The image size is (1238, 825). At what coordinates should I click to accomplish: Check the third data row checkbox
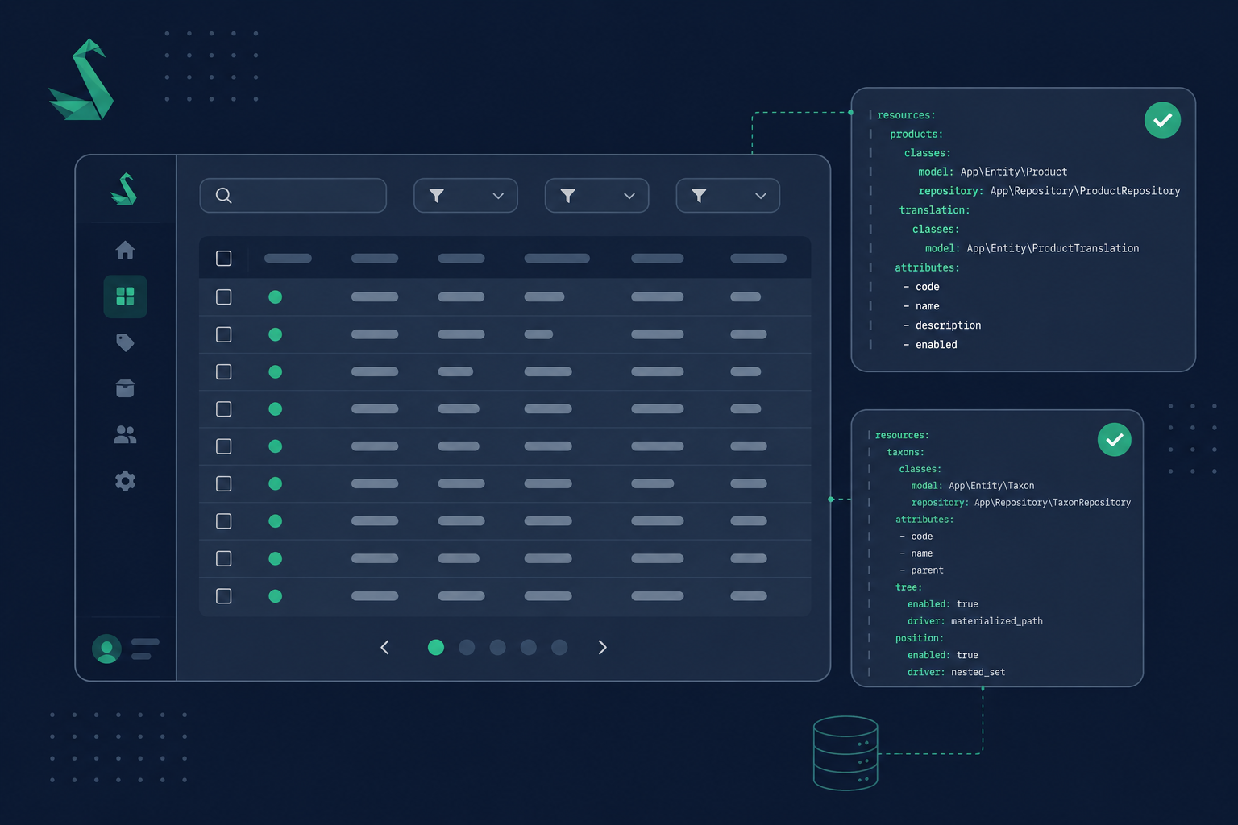tap(224, 371)
